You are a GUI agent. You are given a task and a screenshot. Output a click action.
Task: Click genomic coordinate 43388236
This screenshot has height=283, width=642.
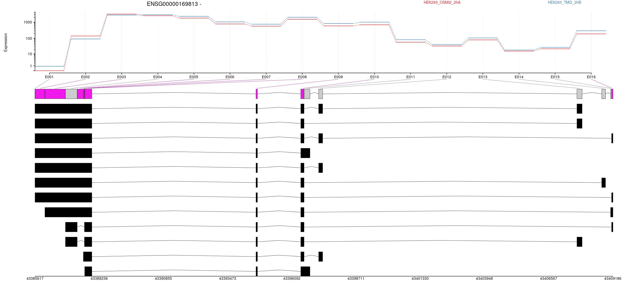point(99,278)
